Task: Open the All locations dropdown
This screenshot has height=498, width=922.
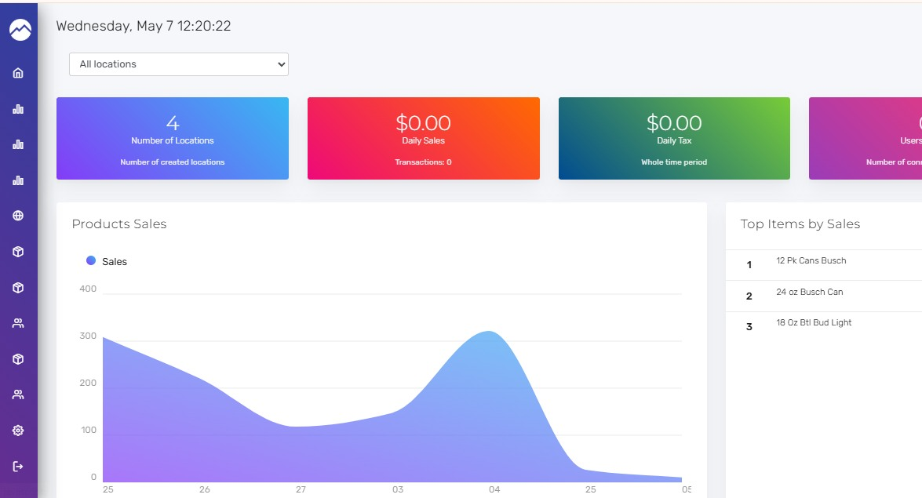Action: point(179,64)
